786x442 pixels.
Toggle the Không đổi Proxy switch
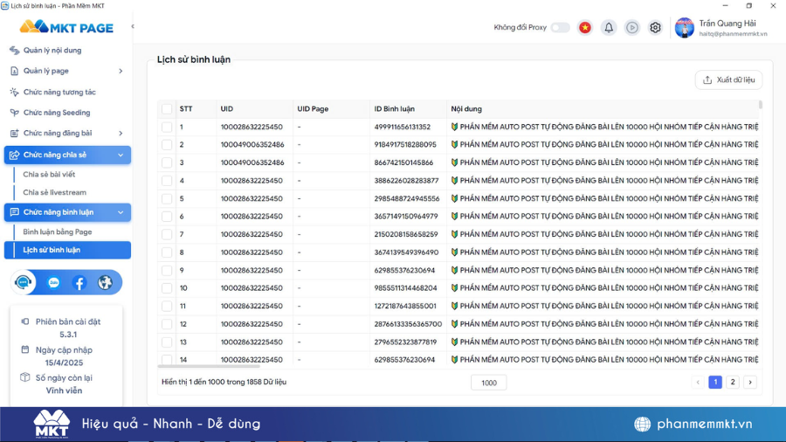(x=560, y=28)
